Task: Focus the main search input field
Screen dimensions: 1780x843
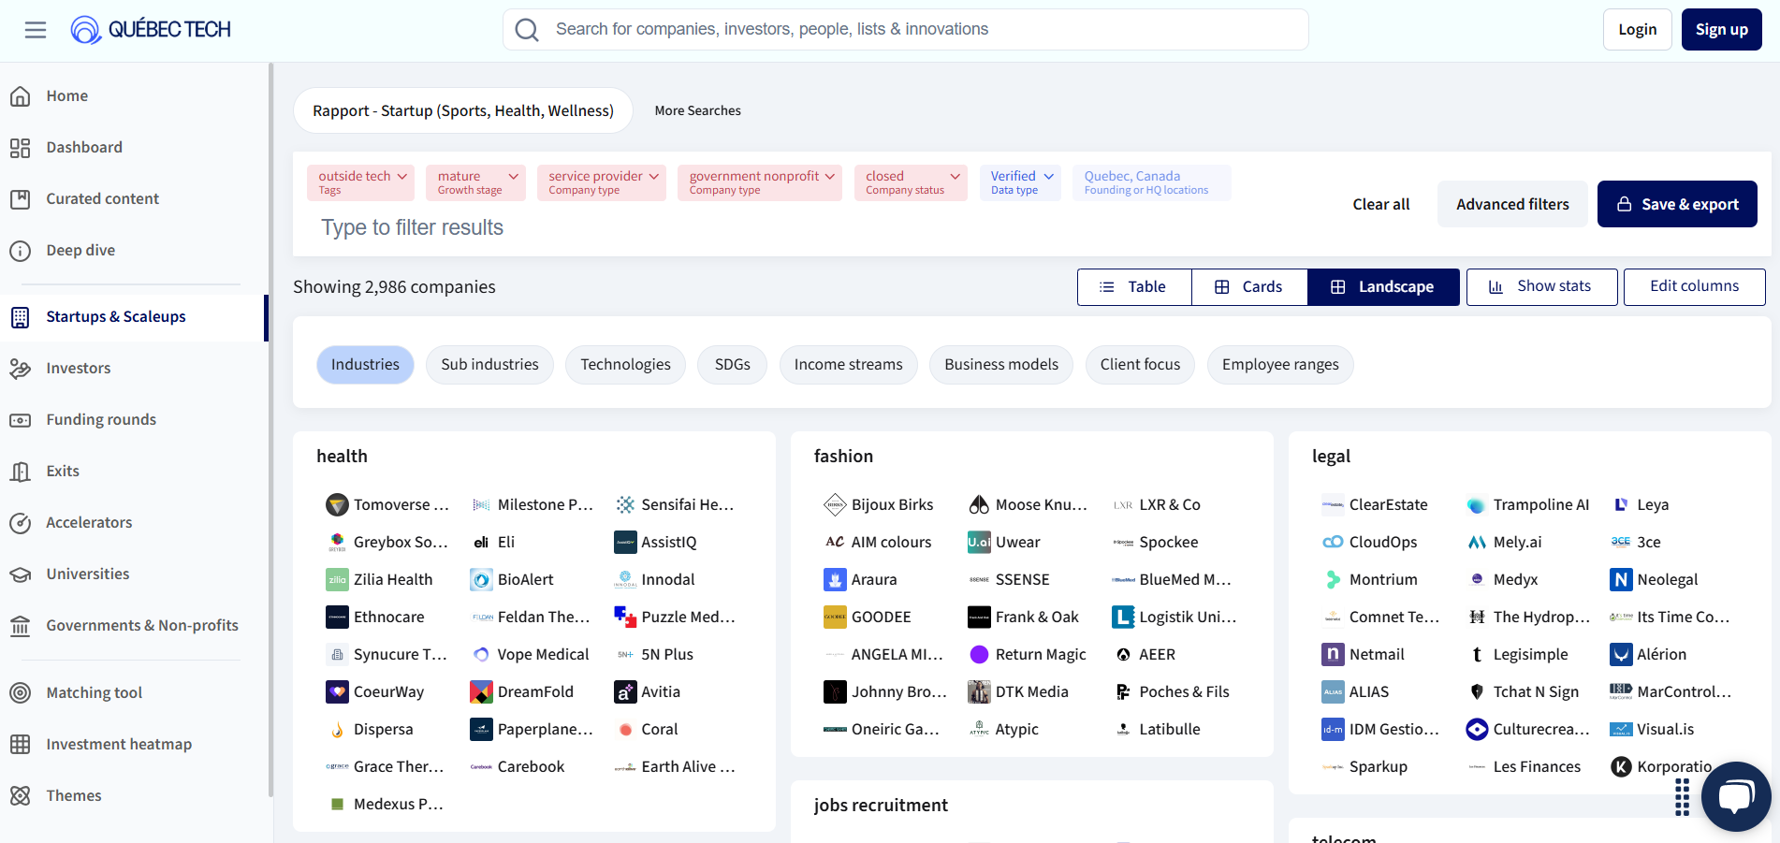Action: point(905,30)
